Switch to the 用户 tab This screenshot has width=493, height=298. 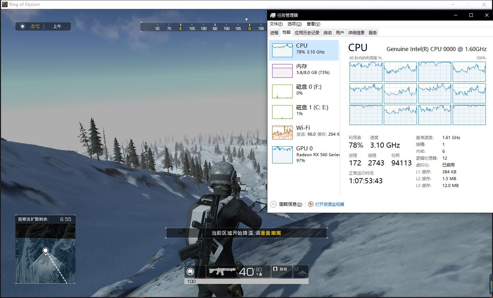340,33
